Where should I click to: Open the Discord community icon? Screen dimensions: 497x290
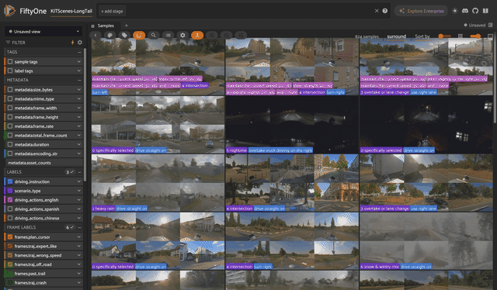pos(465,11)
